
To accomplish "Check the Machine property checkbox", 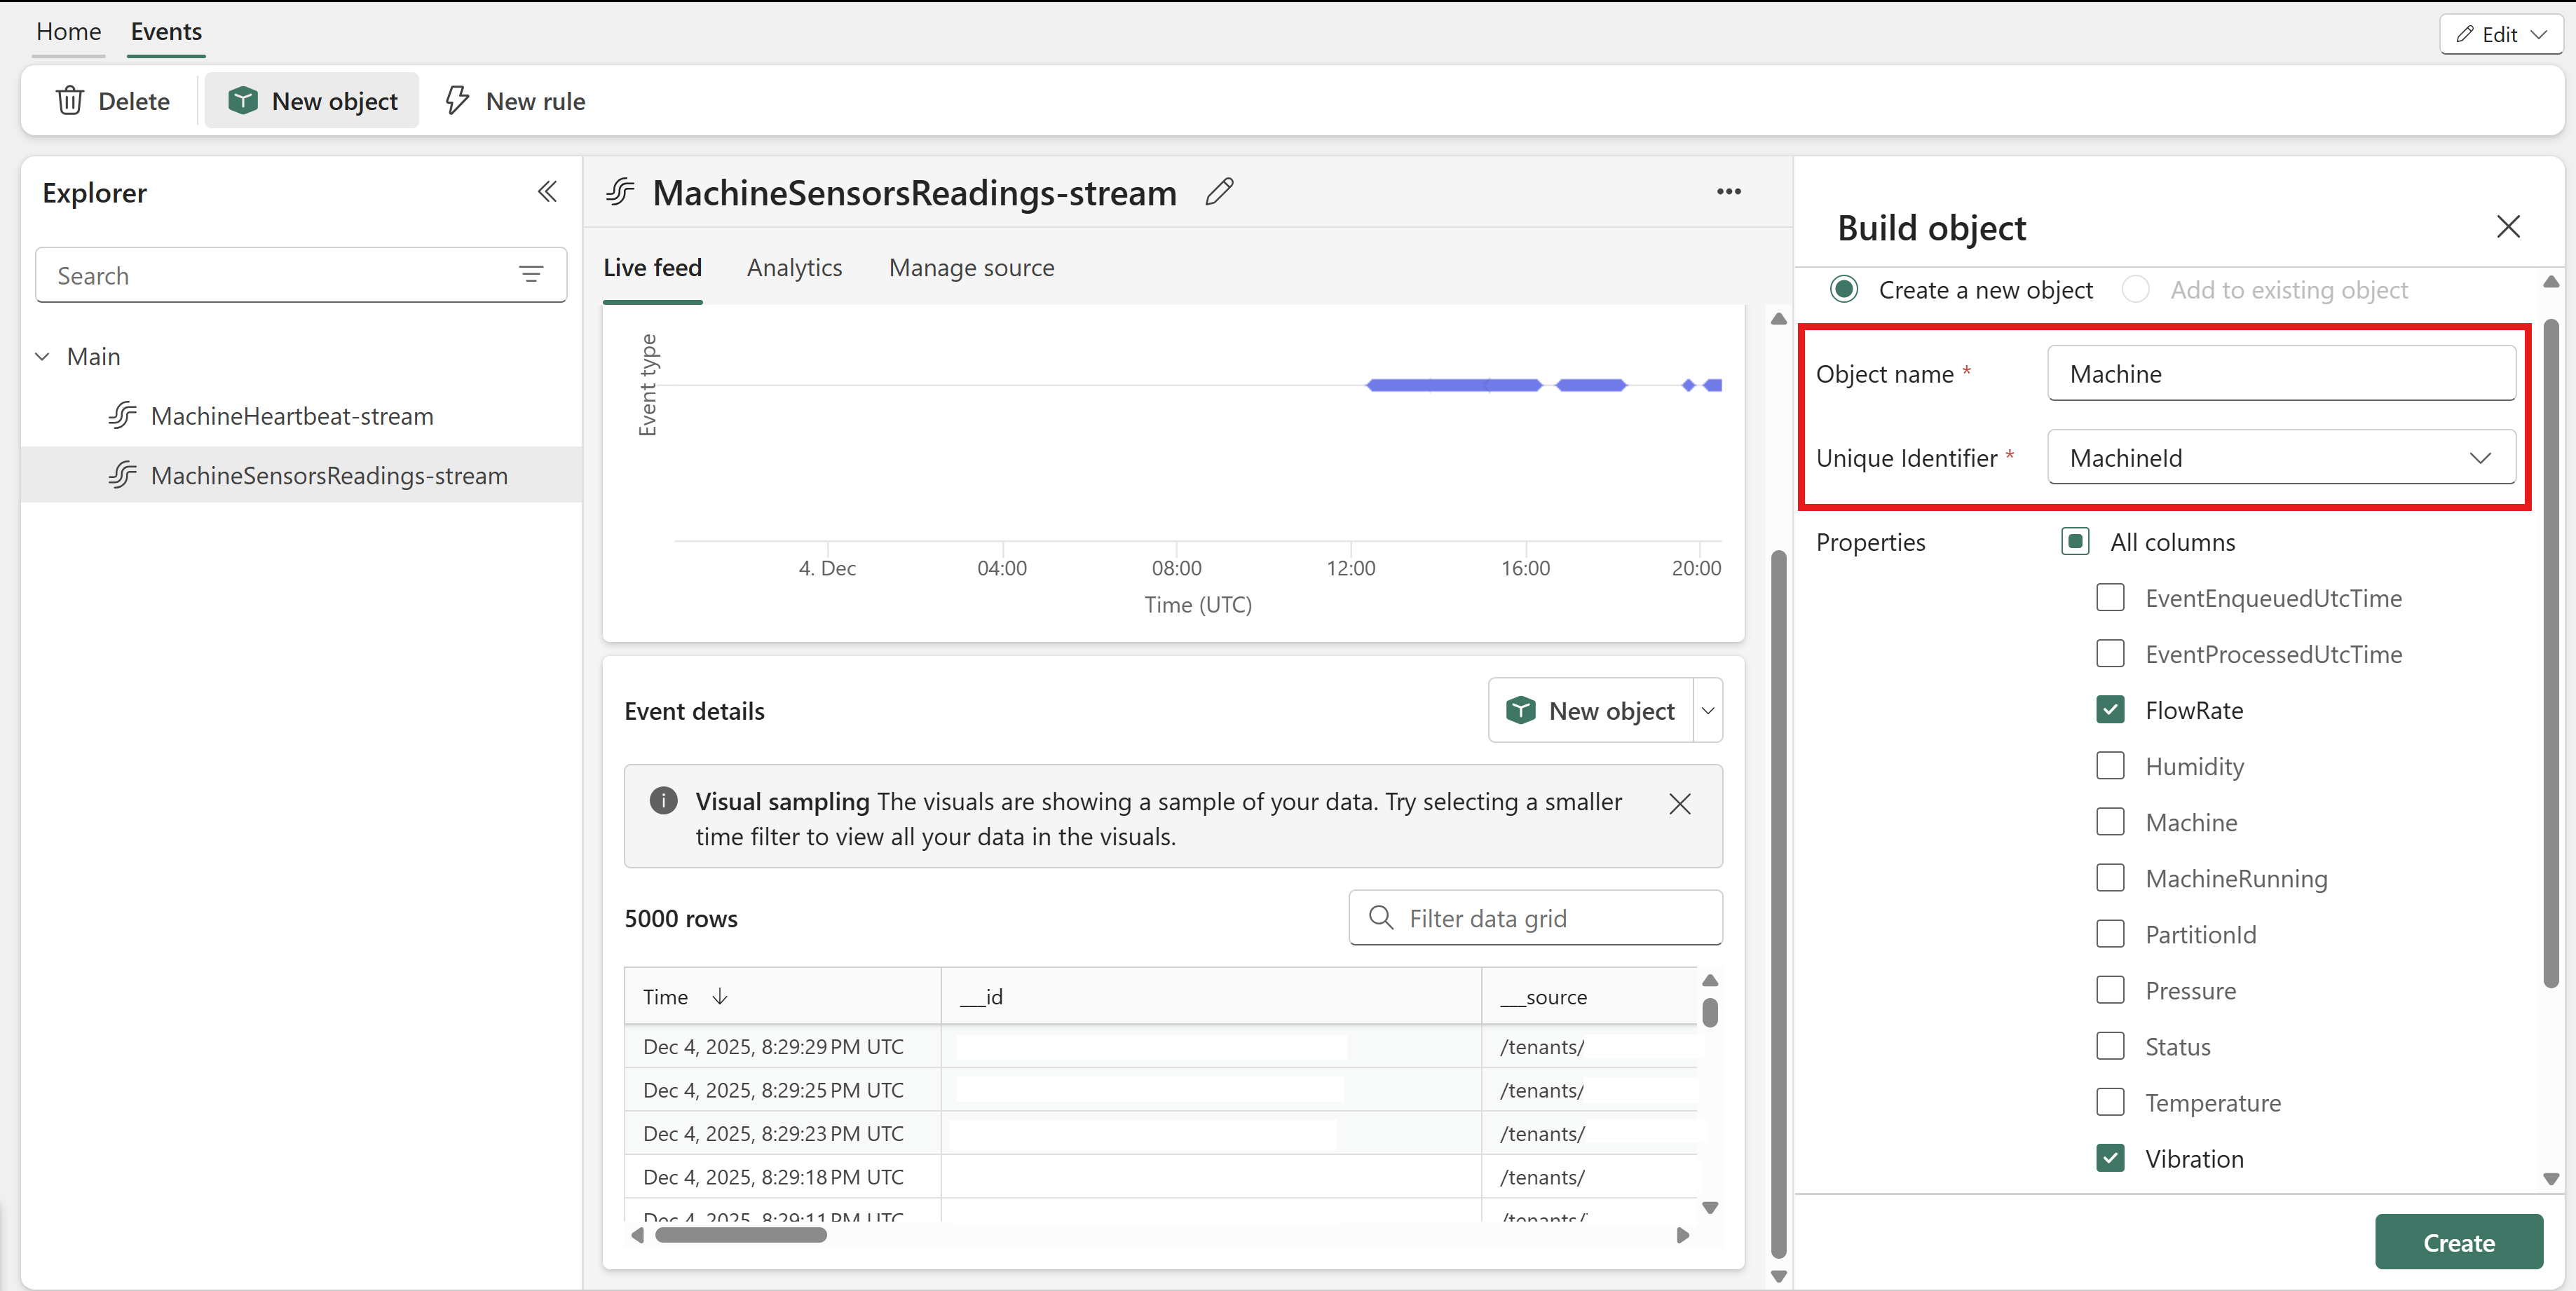I will (2110, 822).
